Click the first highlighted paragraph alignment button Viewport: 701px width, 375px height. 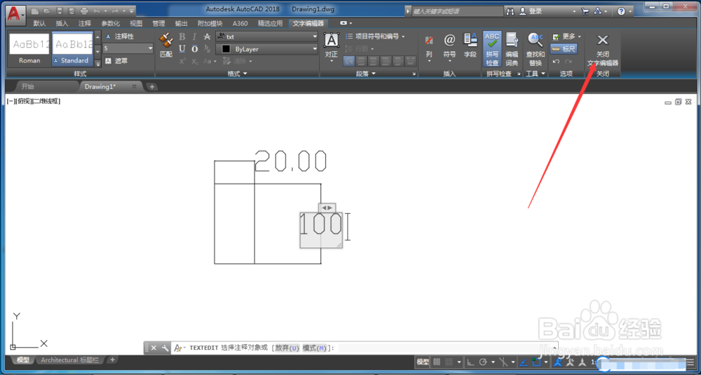pyautogui.click(x=349, y=61)
